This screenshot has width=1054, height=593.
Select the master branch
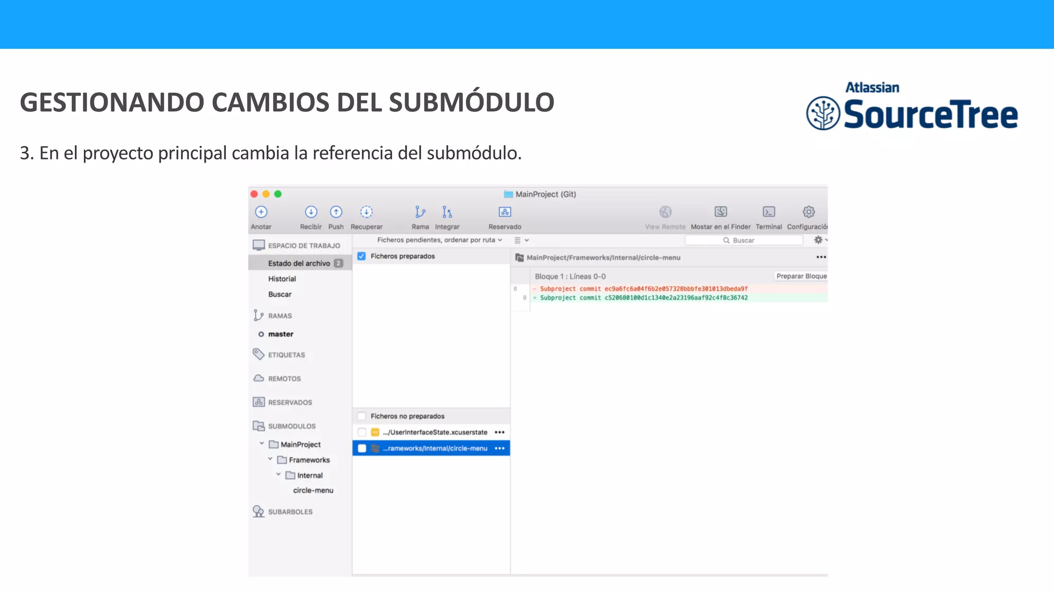pyautogui.click(x=280, y=334)
